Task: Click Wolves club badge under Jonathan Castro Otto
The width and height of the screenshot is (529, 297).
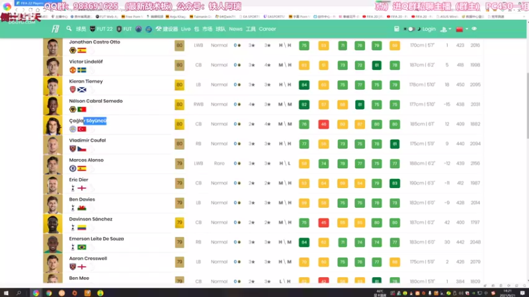Action: [x=73, y=51]
